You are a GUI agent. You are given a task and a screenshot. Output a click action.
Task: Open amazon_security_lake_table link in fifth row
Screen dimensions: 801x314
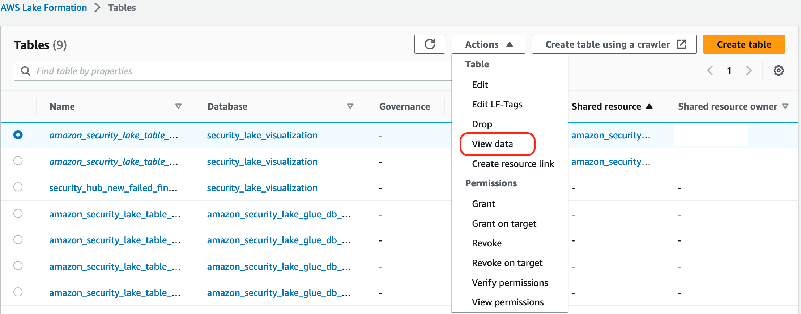(x=115, y=240)
